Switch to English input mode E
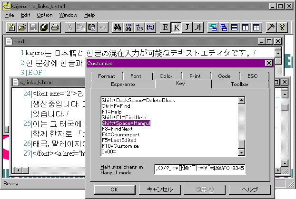296x199 pixels. [x=165, y=28]
